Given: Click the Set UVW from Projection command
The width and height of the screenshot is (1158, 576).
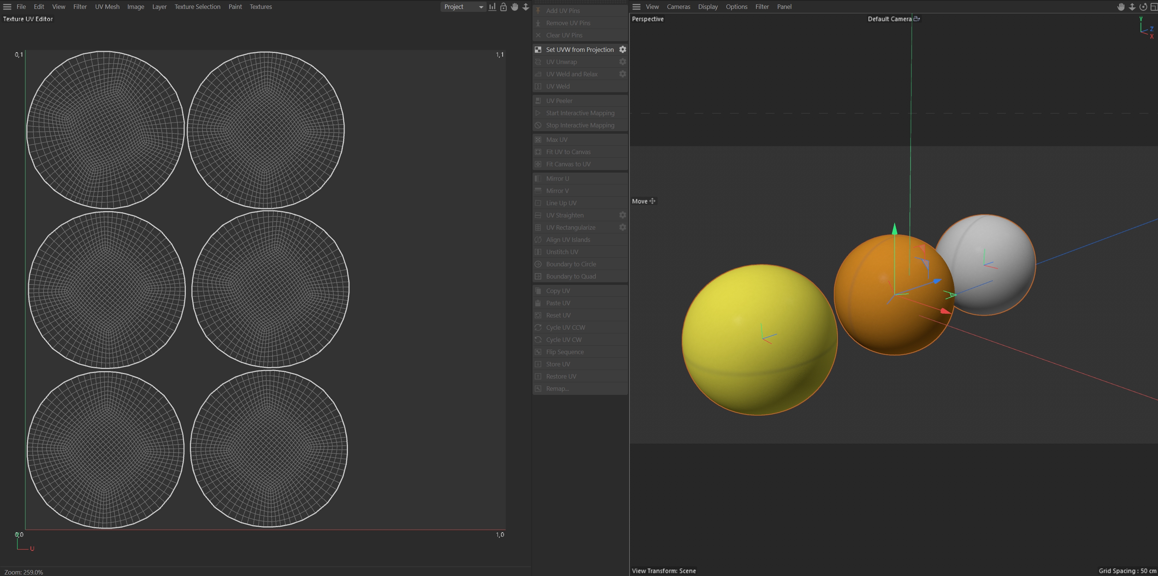Looking at the screenshot, I should click(x=579, y=49).
